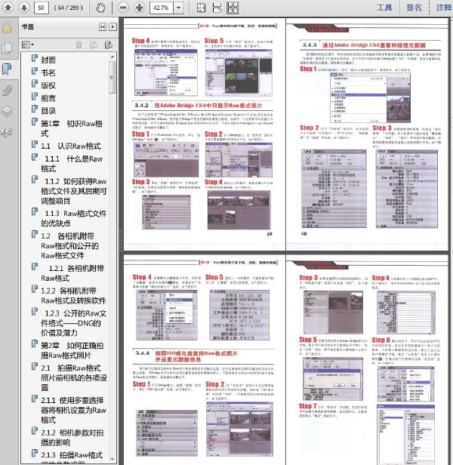Open the page thumbnails panel icon

[x=7, y=48]
